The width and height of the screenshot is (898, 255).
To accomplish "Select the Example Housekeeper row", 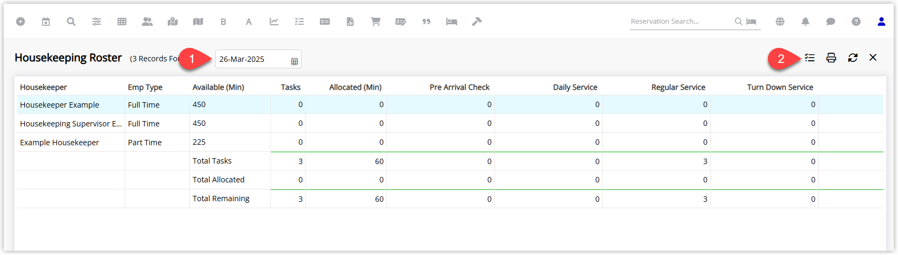I will coord(450,142).
